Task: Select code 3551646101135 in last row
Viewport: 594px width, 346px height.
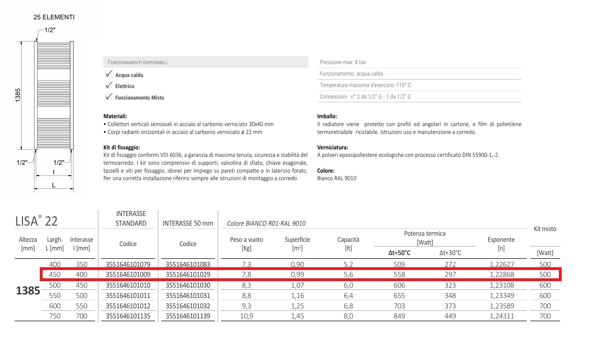Action: click(128, 316)
